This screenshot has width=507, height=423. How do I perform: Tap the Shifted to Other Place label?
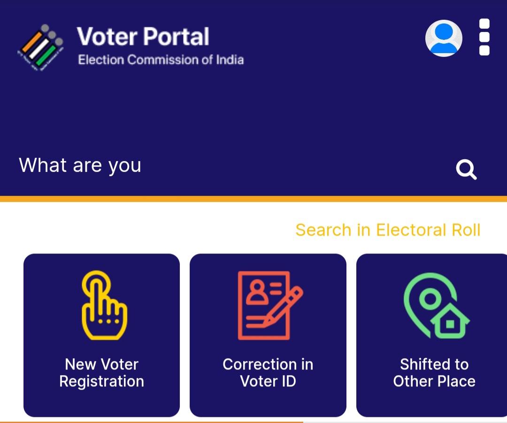(x=434, y=373)
